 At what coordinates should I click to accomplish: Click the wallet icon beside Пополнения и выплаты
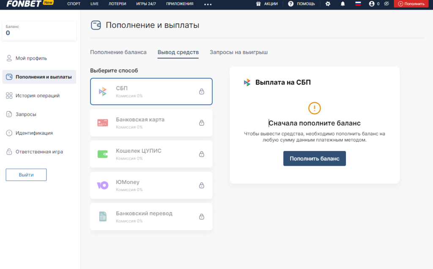9,77
